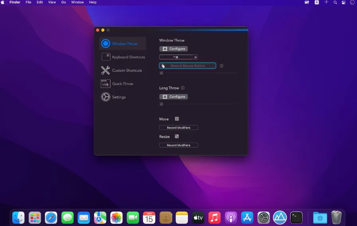The height and width of the screenshot is (226, 357).
Task: Open Photos from the Dock
Action: coord(116,218)
